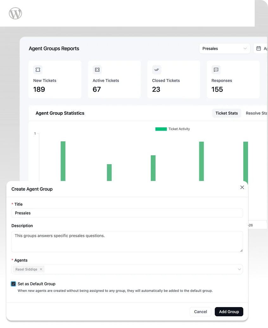The image size is (268, 328).
Task: Expand the Agents selection dropdown arrow
Action: point(239,269)
